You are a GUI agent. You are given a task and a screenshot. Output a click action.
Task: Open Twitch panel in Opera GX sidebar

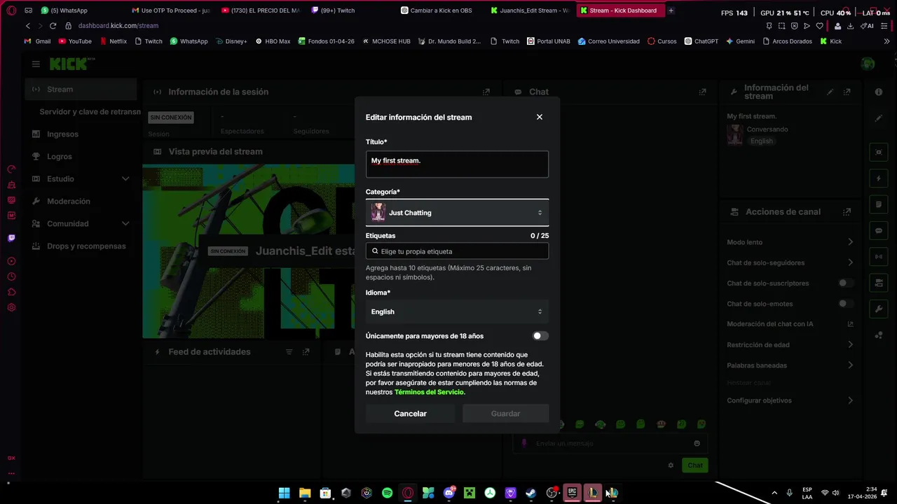(11, 237)
